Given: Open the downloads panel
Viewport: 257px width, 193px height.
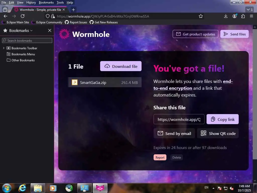Looking at the screenshot, I should pyautogui.click(x=226, y=16).
